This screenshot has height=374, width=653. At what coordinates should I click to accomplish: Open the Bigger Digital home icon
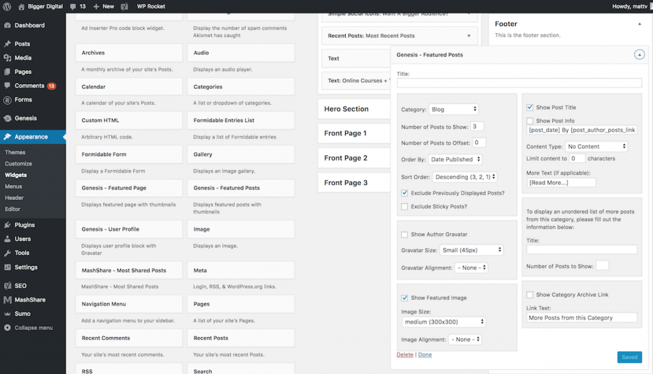tap(21, 6)
